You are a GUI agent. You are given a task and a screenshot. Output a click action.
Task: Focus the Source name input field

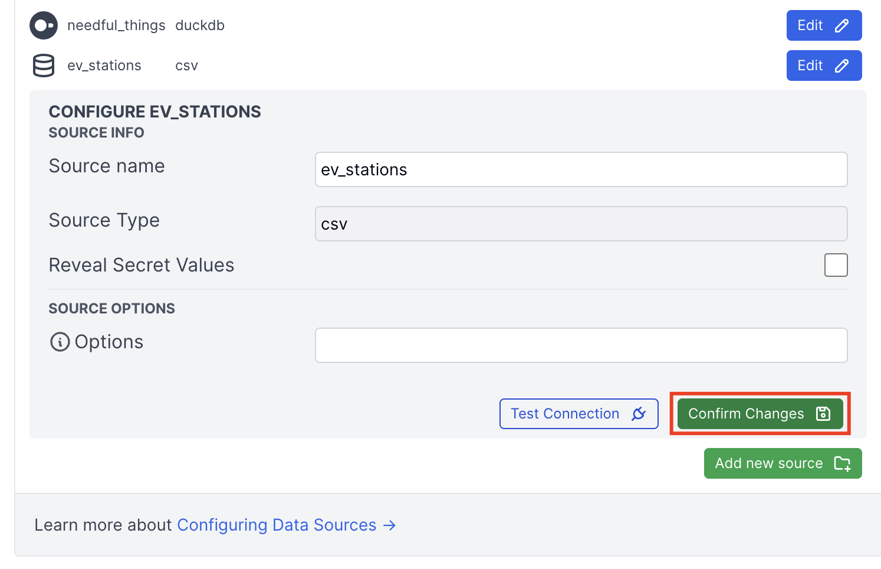[581, 169]
